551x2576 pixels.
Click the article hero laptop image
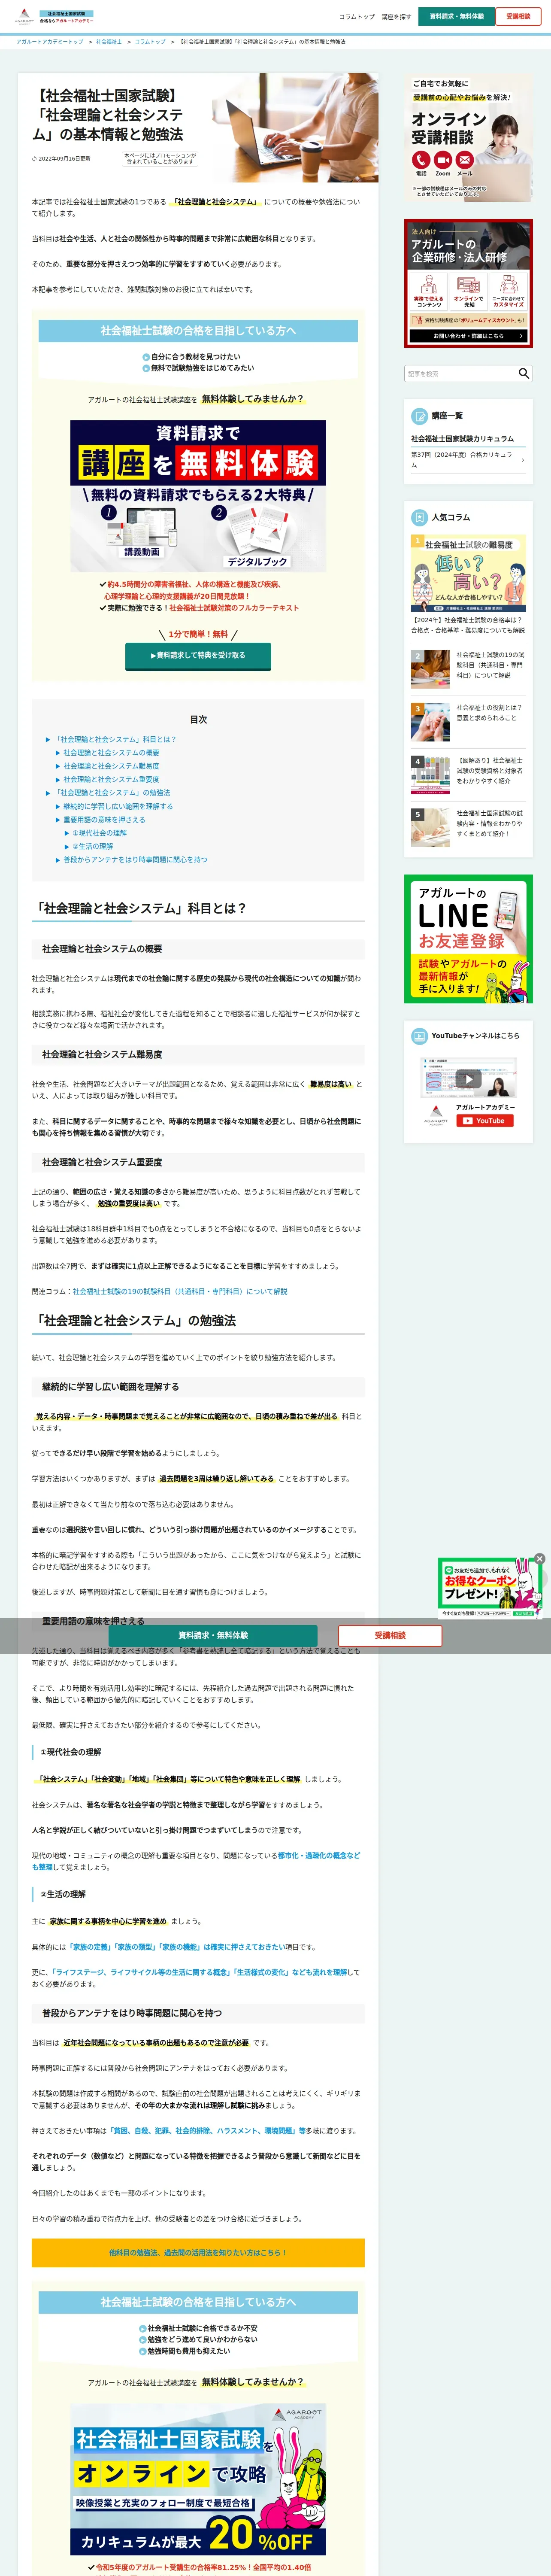pos(295,127)
